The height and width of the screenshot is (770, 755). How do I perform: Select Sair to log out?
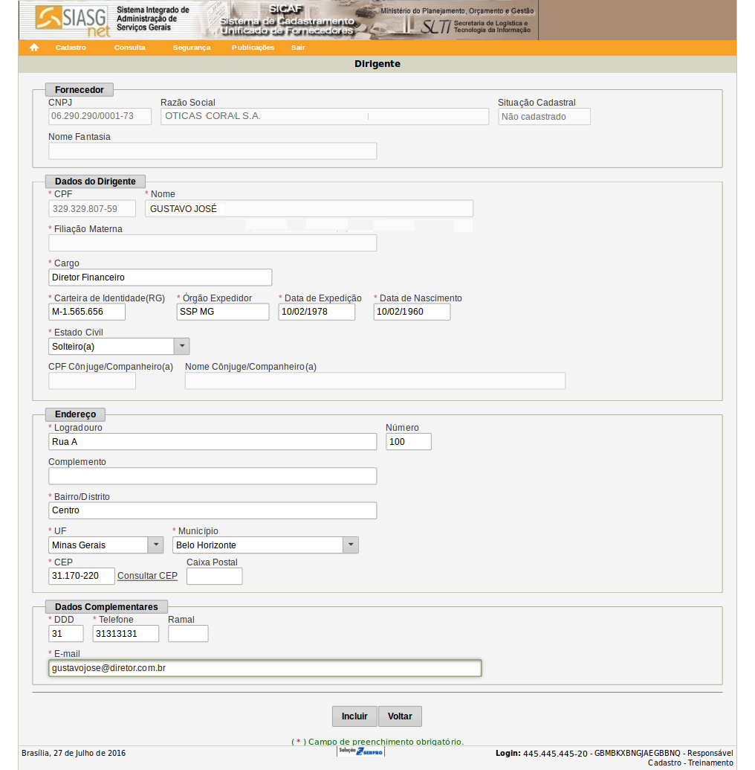[298, 47]
